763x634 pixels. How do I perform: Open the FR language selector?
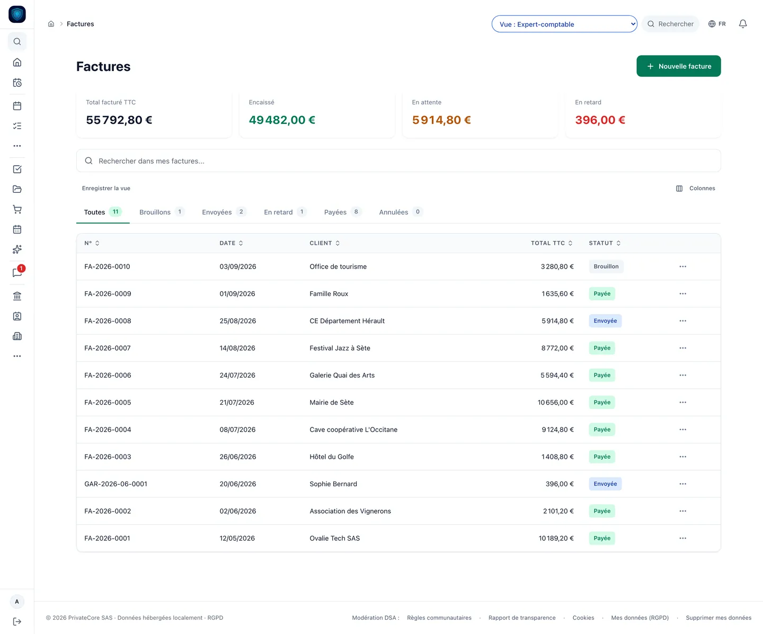[717, 24]
